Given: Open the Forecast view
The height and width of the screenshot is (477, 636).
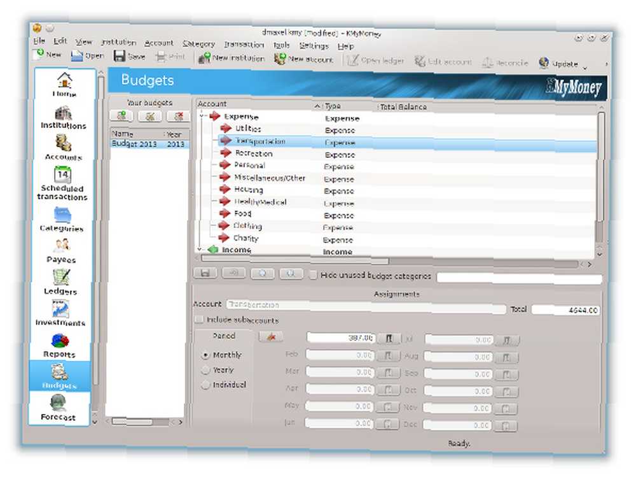Looking at the screenshot, I should point(59,408).
